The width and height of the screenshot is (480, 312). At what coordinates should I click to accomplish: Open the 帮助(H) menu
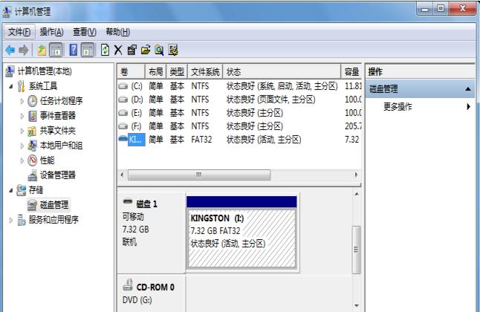click(117, 32)
